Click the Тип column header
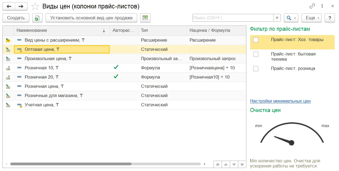The height and width of the screenshot is (171, 339). [162, 30]
